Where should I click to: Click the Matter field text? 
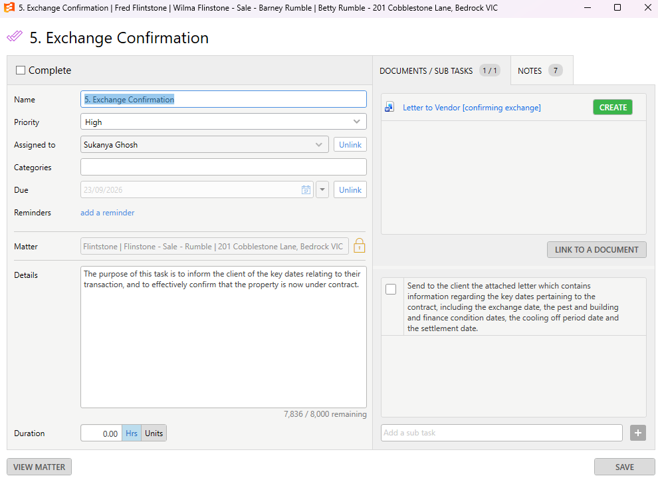point(215,246)
